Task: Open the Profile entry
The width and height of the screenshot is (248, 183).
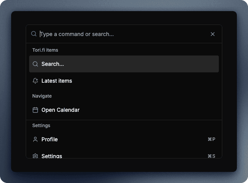Action: pos(50,139)
